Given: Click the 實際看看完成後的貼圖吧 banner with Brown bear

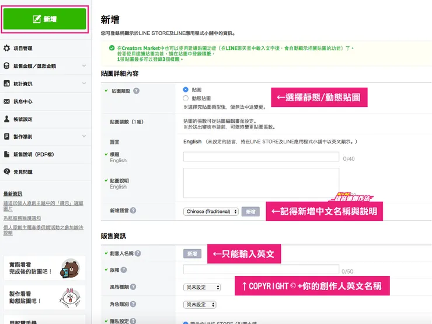Looking at the screenshot, I should tap(44, 268).
